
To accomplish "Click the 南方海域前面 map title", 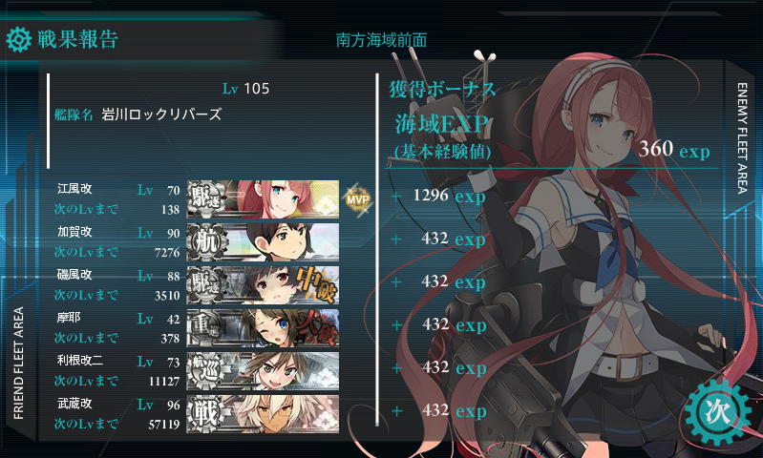I will (x=382, y=40).
